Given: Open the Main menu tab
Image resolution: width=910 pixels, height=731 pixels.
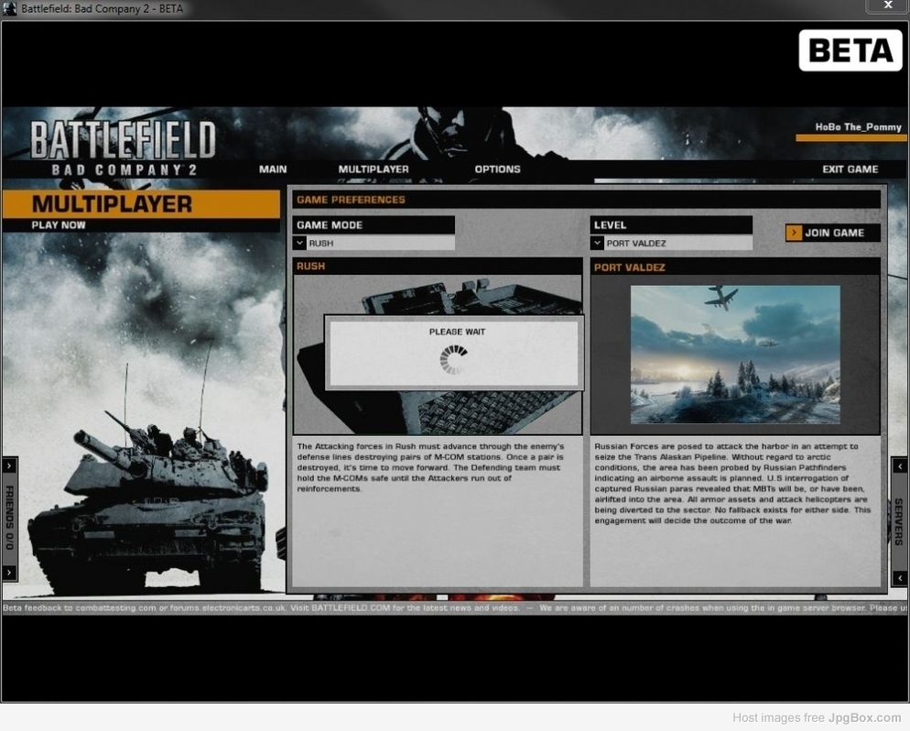Looking at the screenshot, I should 273,169.
